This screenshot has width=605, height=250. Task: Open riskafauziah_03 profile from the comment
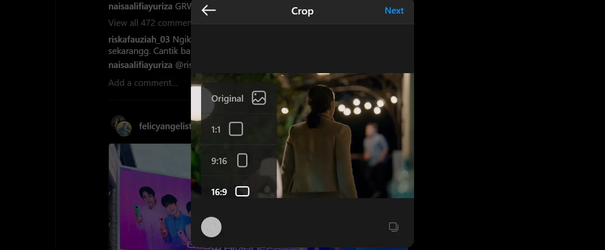coord(139,40)
